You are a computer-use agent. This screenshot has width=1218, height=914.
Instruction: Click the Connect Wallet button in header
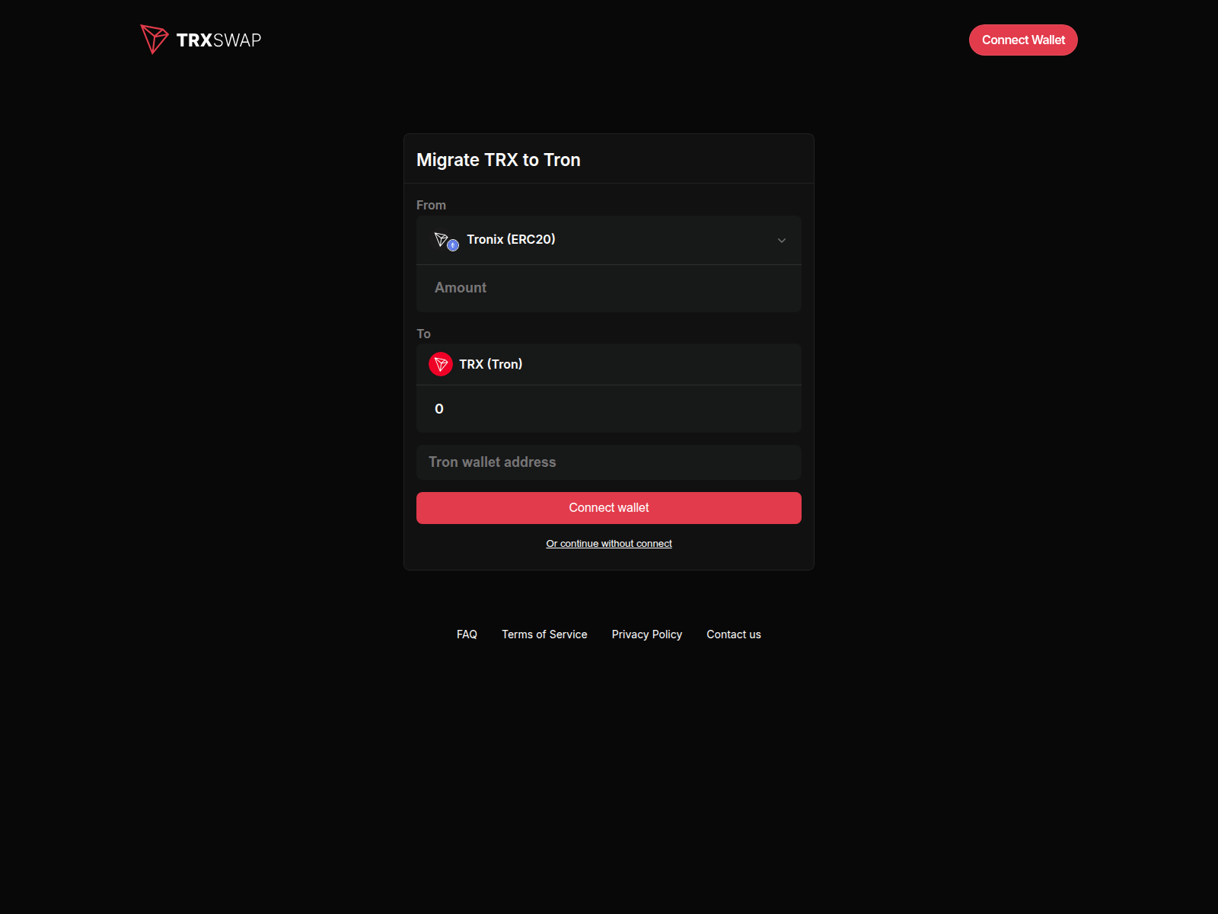1023,40
